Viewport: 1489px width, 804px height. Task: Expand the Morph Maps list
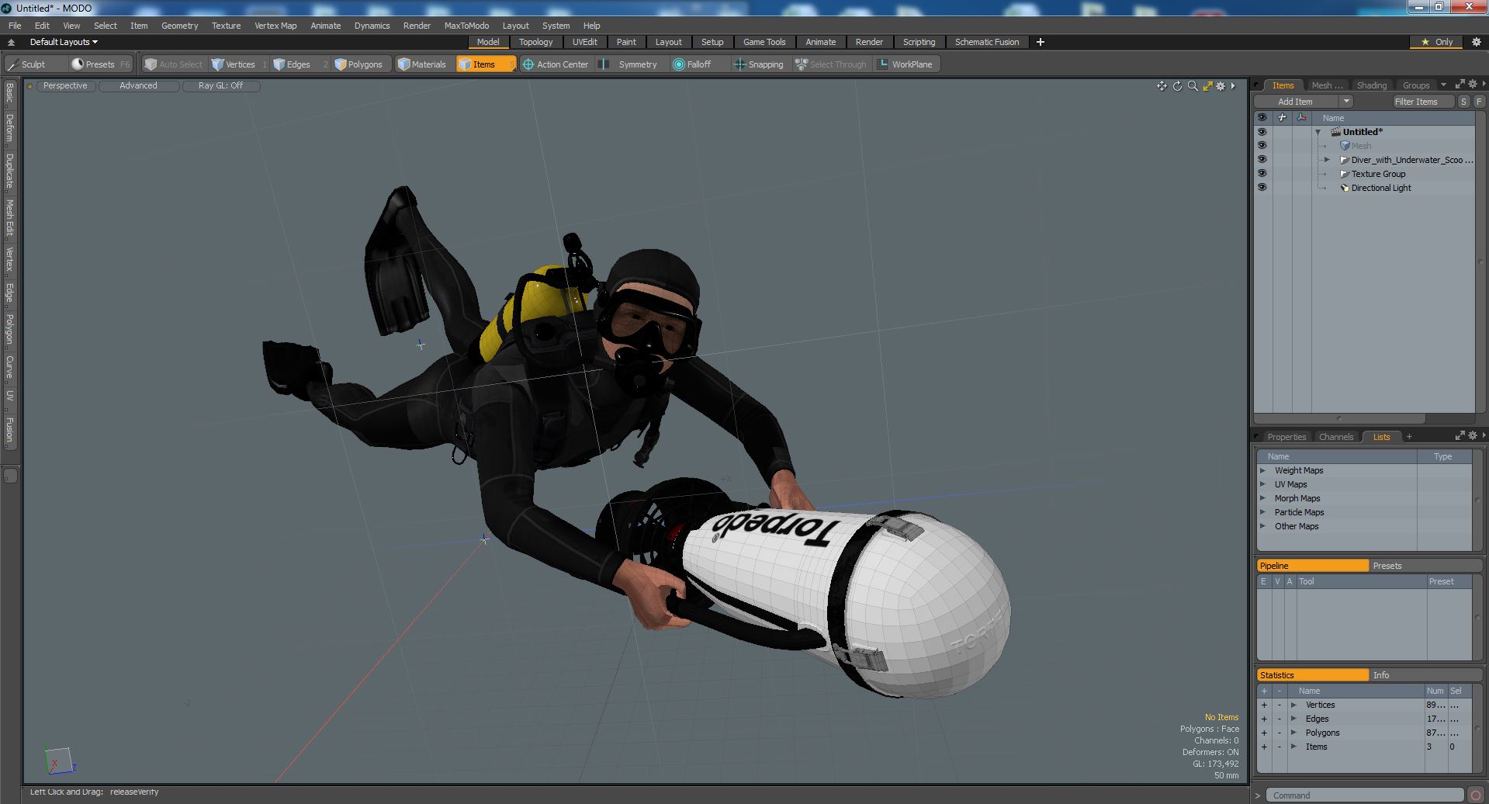[x=1263, y=498]
